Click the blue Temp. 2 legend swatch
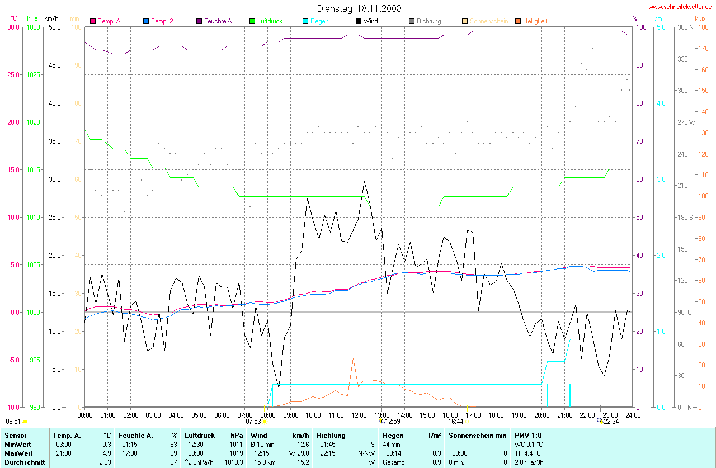Viewport: 716px width, 468px height. 146,21
